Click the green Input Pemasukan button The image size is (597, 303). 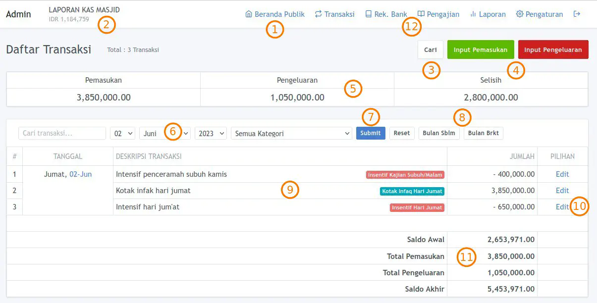pyautogui.click(x=480, y=50)
